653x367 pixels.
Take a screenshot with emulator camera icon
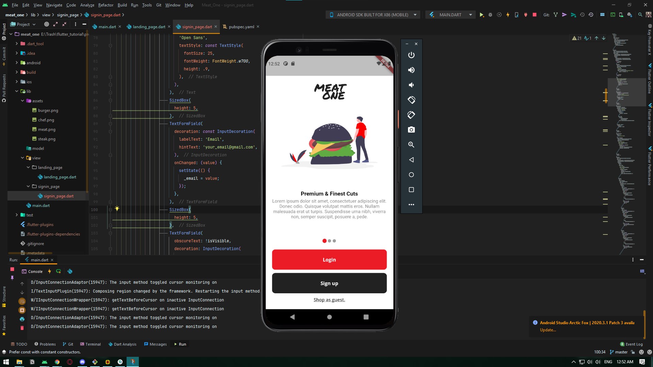pyautogui.click(x=411, y=129)
